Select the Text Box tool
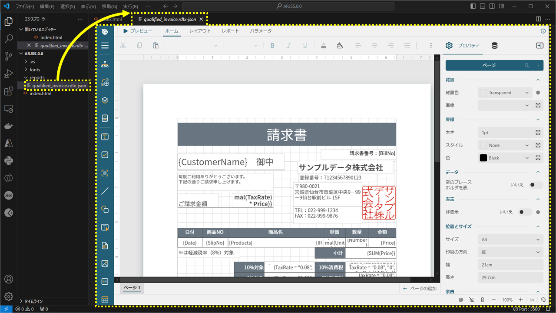The image size is (556, 313). point(105,137)
